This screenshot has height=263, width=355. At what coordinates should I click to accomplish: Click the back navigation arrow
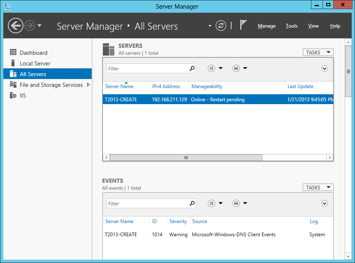pos(15,26)
